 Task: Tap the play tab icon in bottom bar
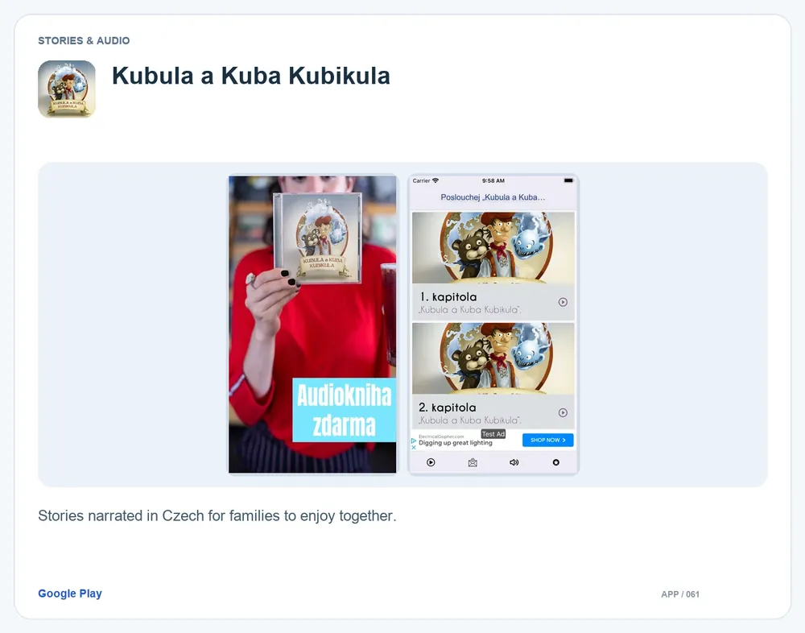tap(431, 462)
